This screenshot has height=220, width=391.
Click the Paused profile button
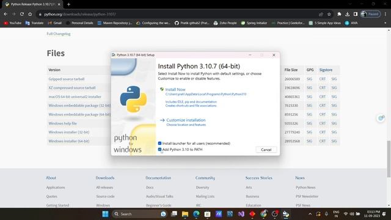click(x=370, y=14)
